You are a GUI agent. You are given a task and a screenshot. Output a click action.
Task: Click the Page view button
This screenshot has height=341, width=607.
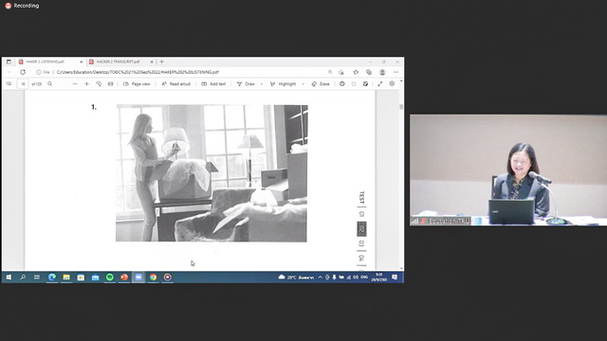[x=137, y=84]
